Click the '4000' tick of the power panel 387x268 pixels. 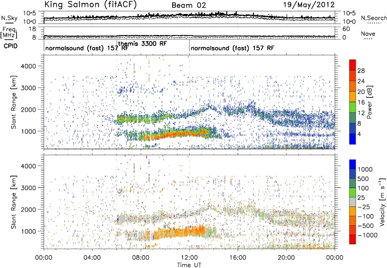28,66
